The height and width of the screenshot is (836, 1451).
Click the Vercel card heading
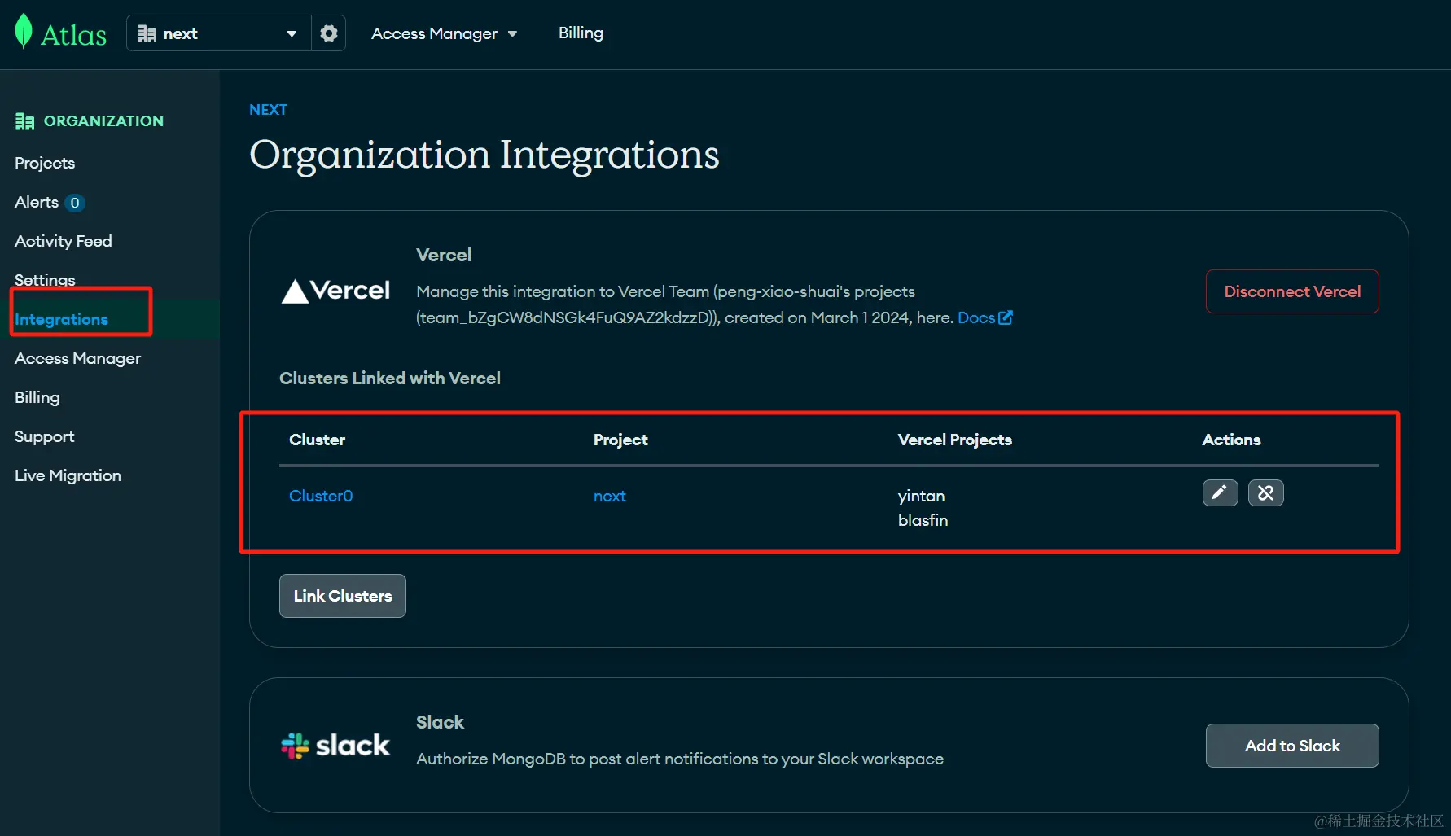coord(444,255)
